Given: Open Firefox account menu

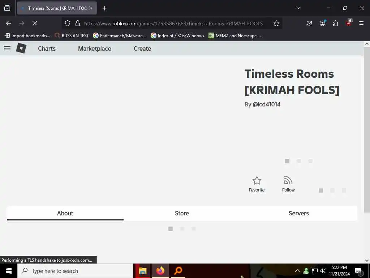Looking at the screenshot, I should (x=322, y=23).
